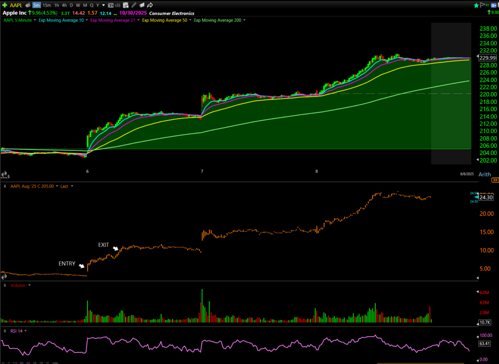
Task: Click the AAPL ticker symbol
Action: (16, 5)
